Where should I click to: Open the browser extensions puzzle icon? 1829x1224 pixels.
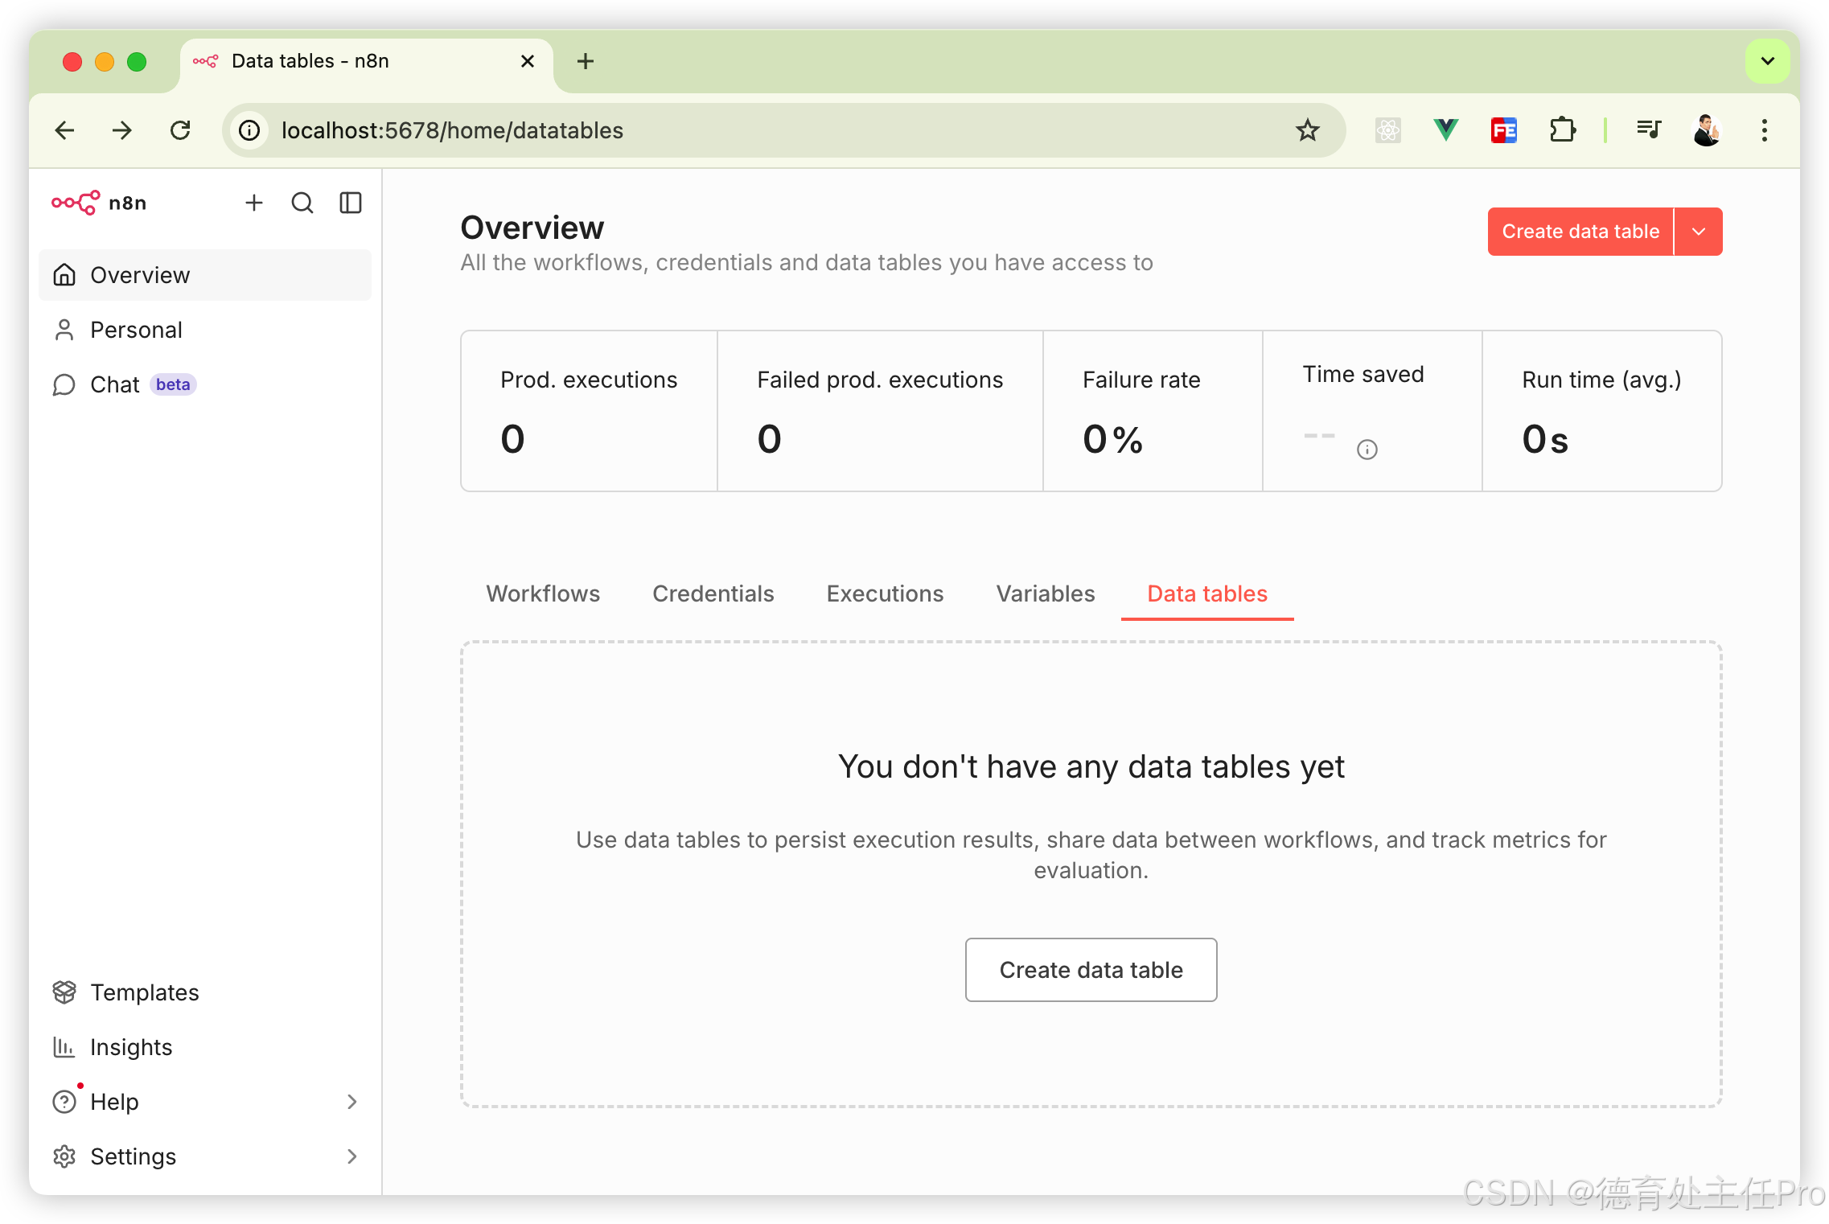click(x=1562, y=129)
